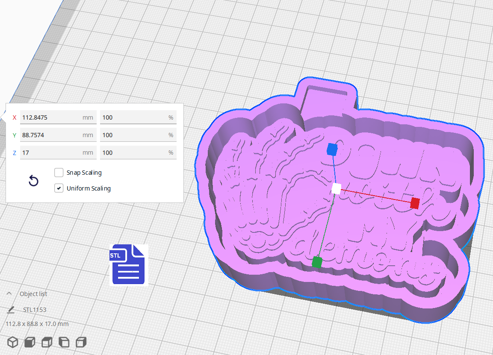Switch to the 3D camera view
493x355 pixels.
tap(12, 342)
